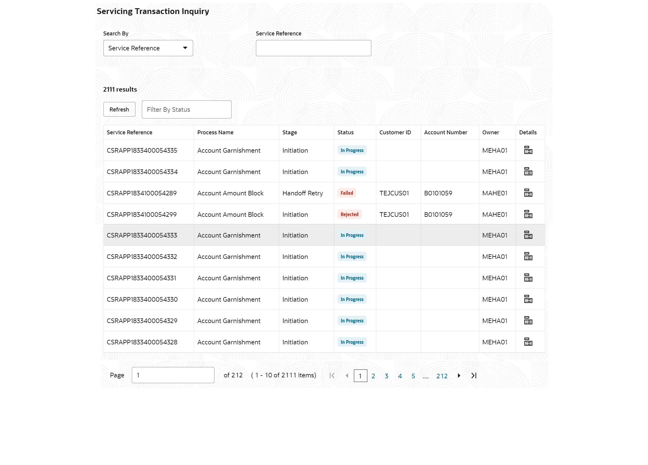Click the Search By dropdown arrow
The width and height of the screenshot is (648, 465).
tap(185, 48)
